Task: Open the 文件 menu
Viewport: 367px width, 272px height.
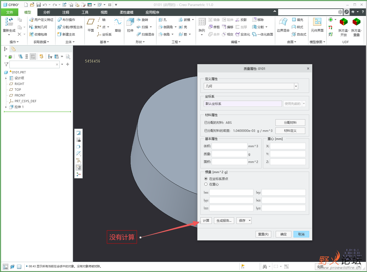Action: pos(10,12)
